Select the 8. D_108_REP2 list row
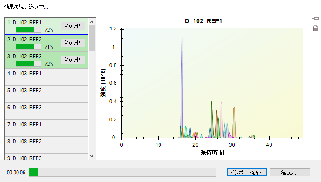Image resolution: width=321 pixels, height=182 pixels. (x=47, y=145)
